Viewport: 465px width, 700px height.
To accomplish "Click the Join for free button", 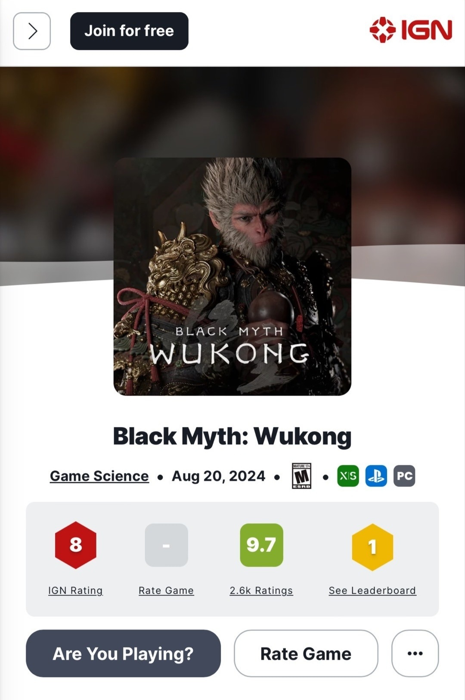I will [x=129, y=31].
